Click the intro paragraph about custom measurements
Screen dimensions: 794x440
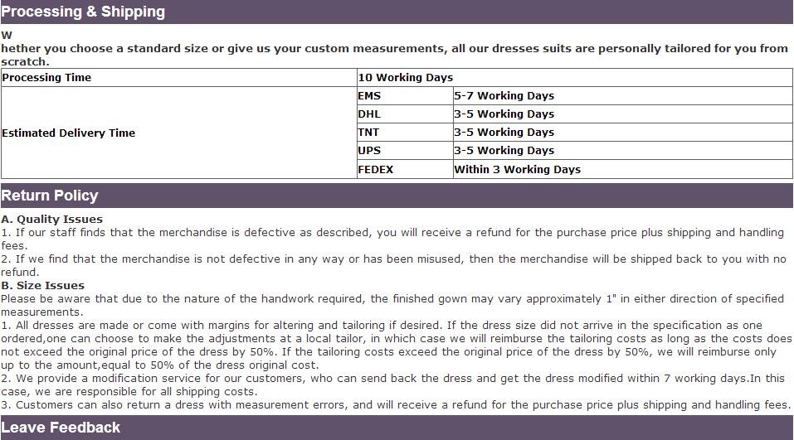(x=394, y=49)
